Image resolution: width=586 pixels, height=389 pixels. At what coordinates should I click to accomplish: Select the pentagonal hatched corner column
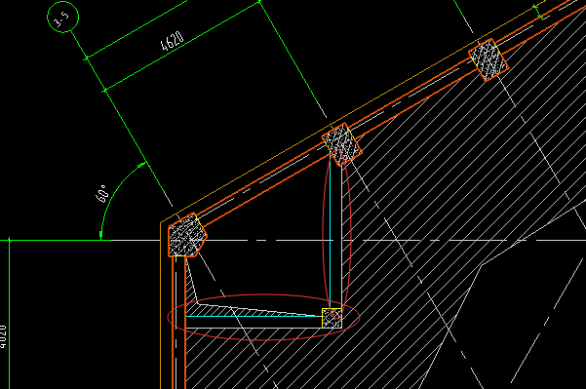tap(187, 235)
